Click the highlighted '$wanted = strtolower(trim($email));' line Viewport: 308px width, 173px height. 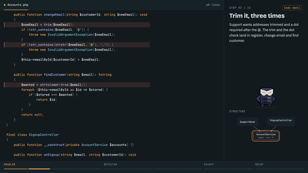pyautogui.click(x=77, y=85)
